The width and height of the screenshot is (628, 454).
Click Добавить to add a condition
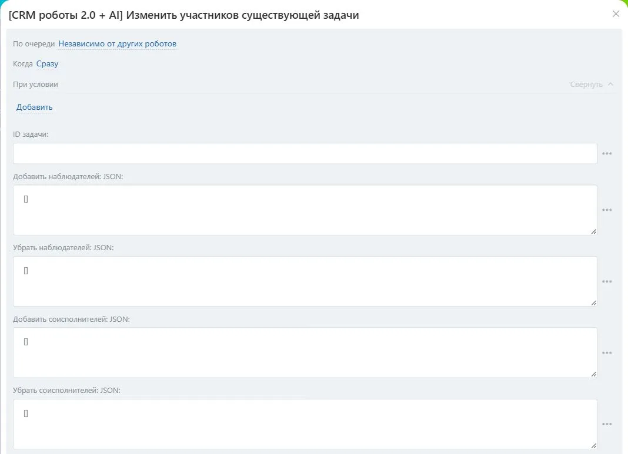[x=35, y=107]
